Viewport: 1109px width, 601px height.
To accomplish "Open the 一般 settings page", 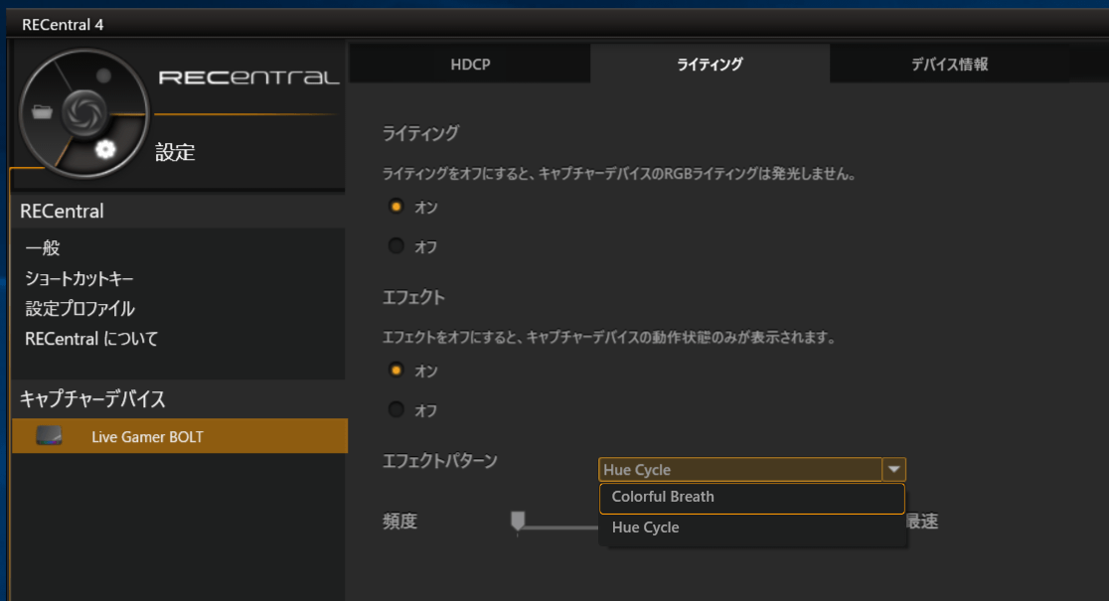I will (43, 248).
